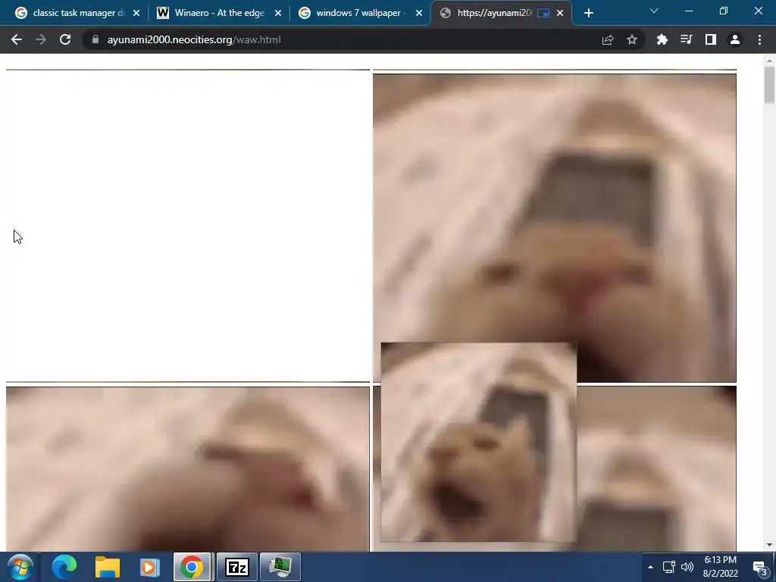Image resolution: width=776 pixels, height=582 pixels.
Task: Open the Chrome profile menu
Action: pos(735,39)
